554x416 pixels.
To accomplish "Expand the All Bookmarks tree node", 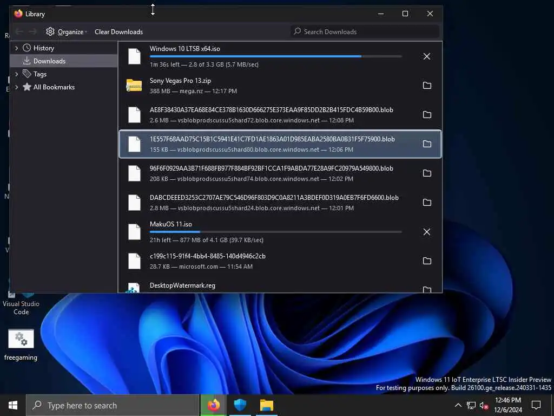I will click(16, 87).
